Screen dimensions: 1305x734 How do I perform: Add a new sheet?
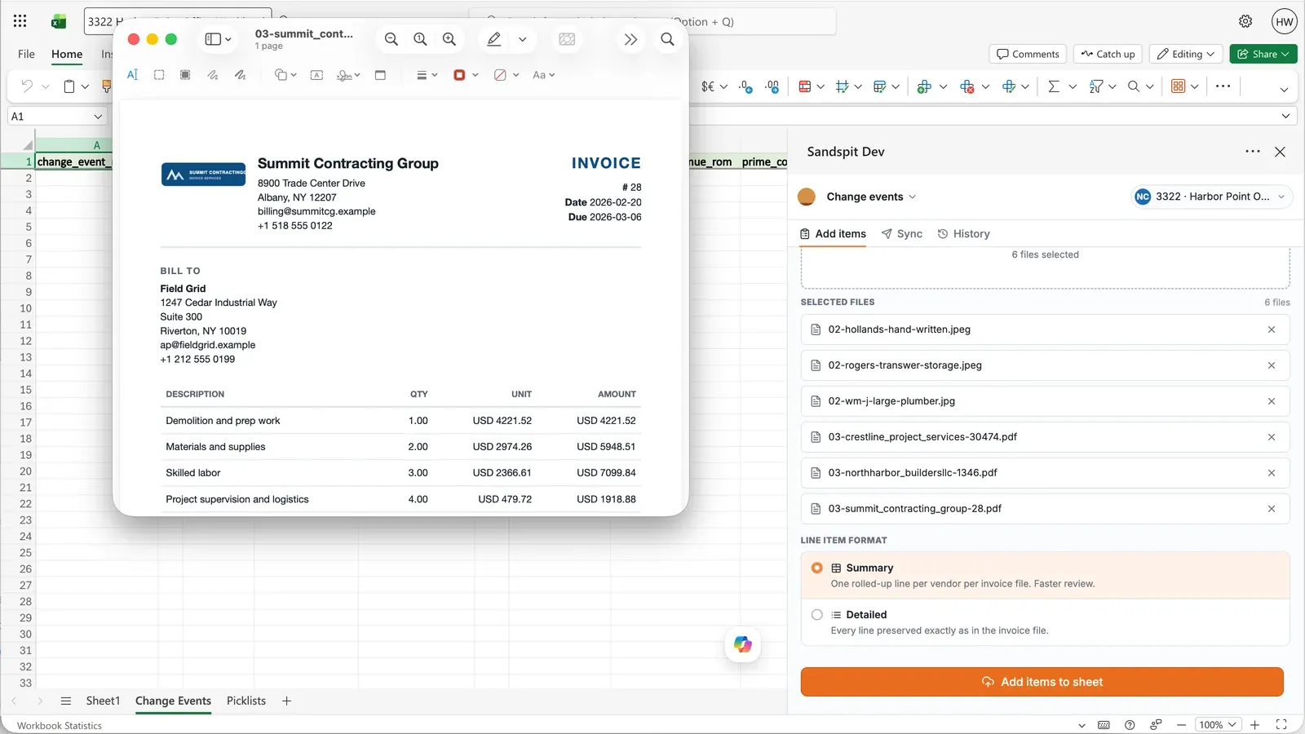286,701
